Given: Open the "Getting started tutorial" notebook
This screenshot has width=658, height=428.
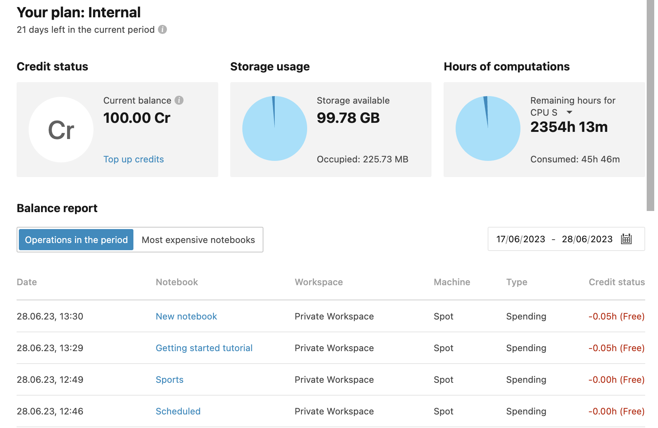Looking at the screenshot, I should [204, 348].
